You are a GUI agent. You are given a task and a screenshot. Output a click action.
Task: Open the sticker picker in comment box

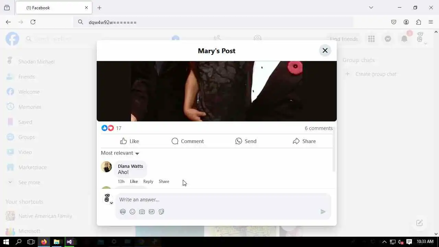pos(161,212)
